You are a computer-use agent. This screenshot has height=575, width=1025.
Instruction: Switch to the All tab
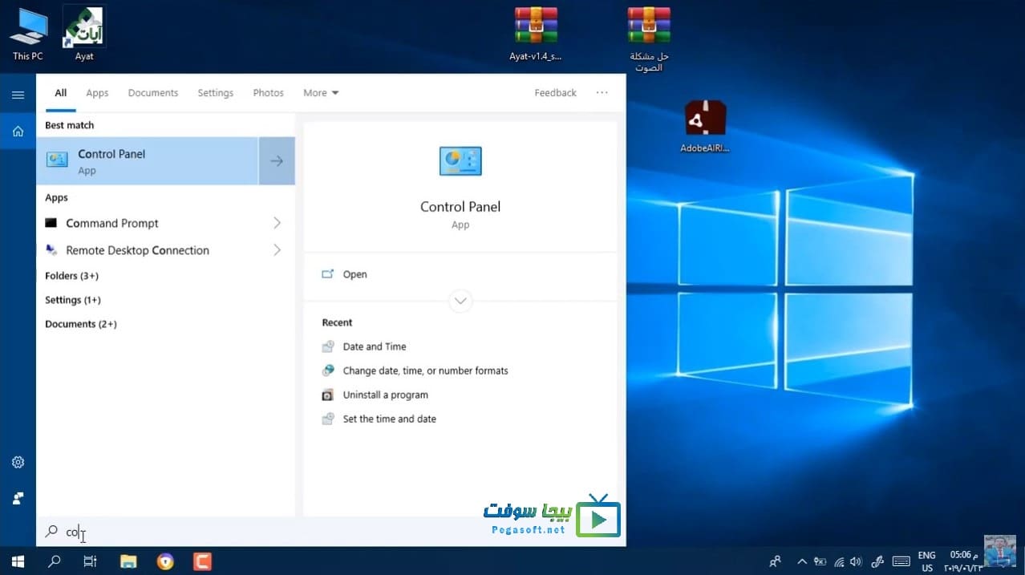[x=60, y=93]
